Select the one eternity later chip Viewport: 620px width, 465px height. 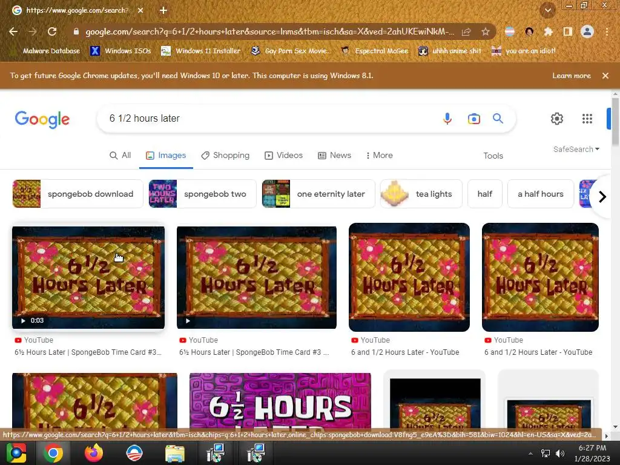(318, 194)
